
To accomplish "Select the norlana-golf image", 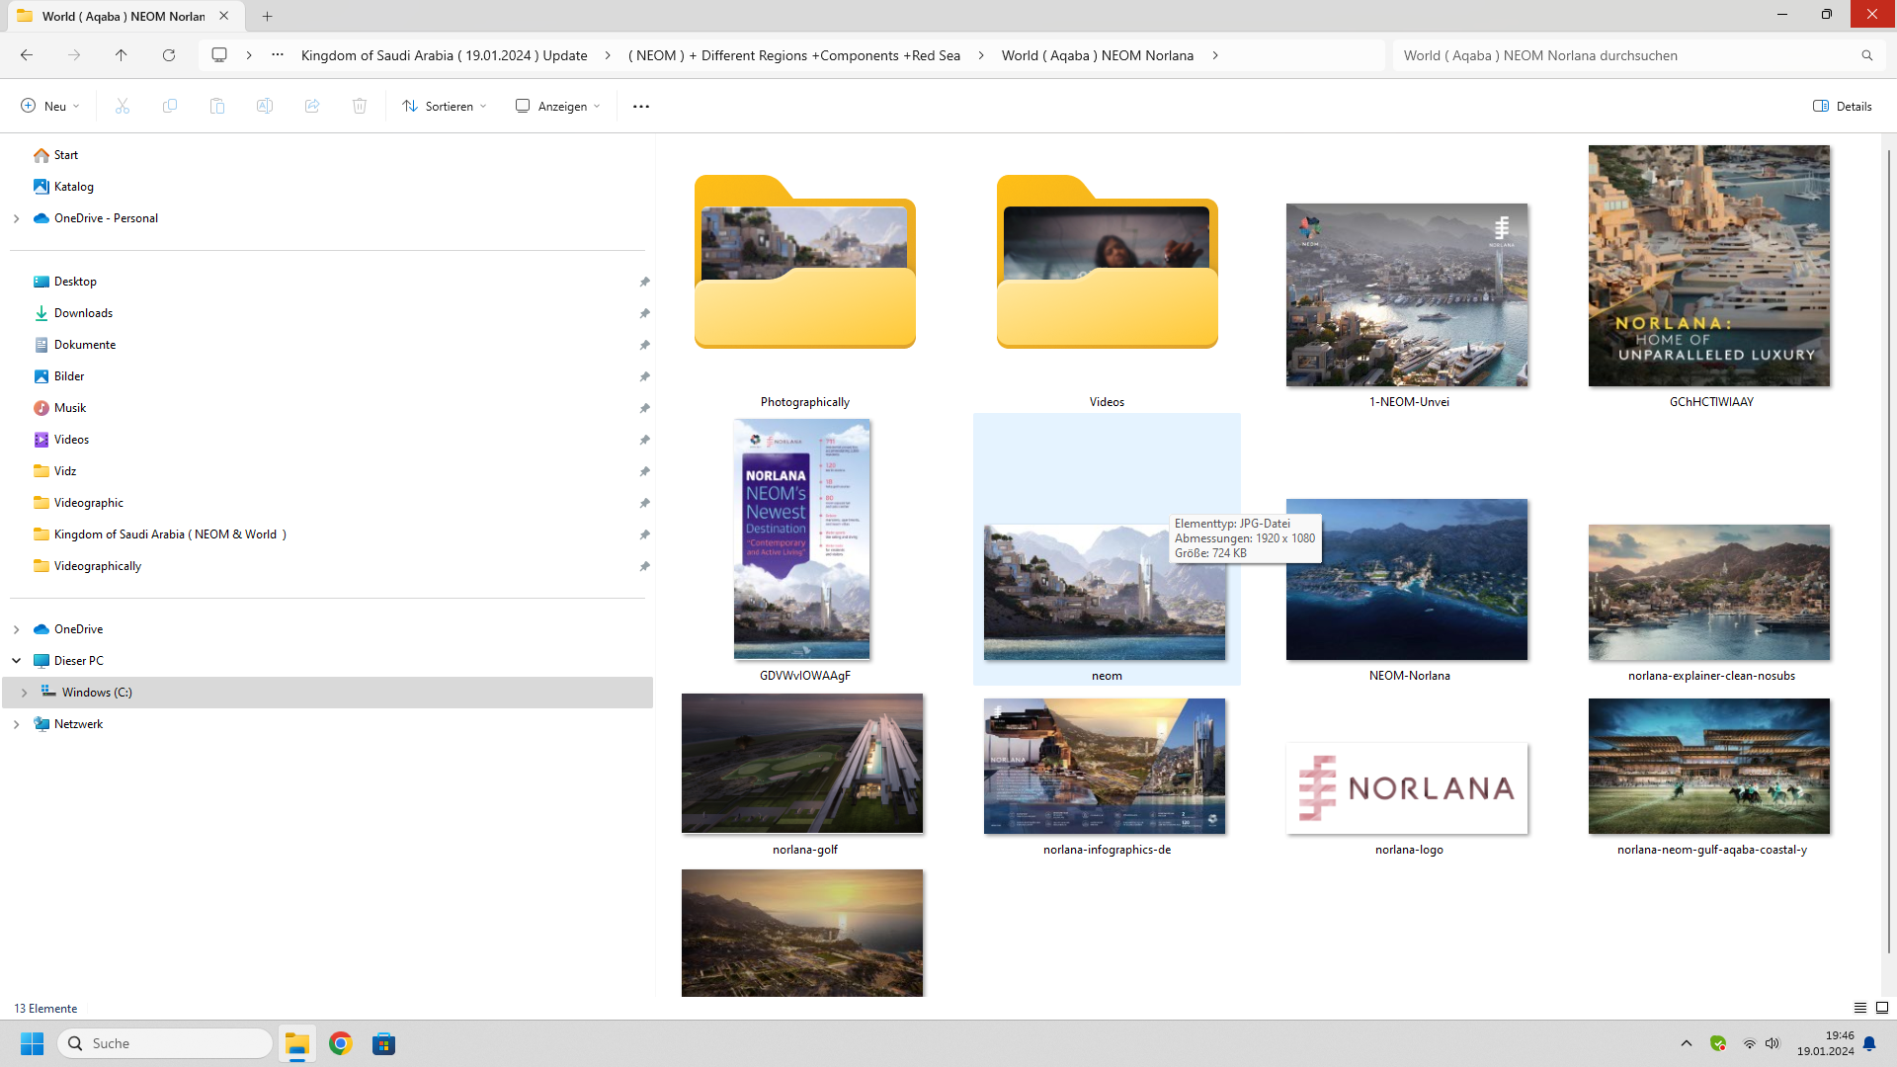I will pos(802,764).
